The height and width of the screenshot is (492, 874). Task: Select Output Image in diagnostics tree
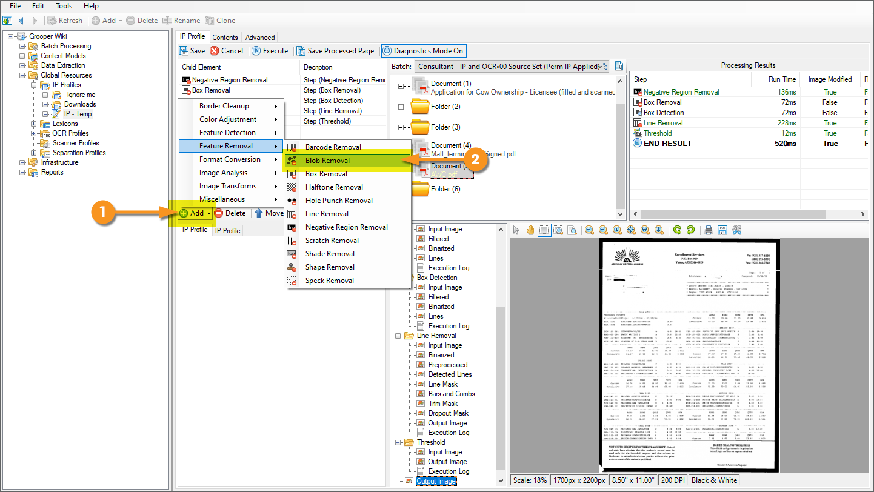436,481
